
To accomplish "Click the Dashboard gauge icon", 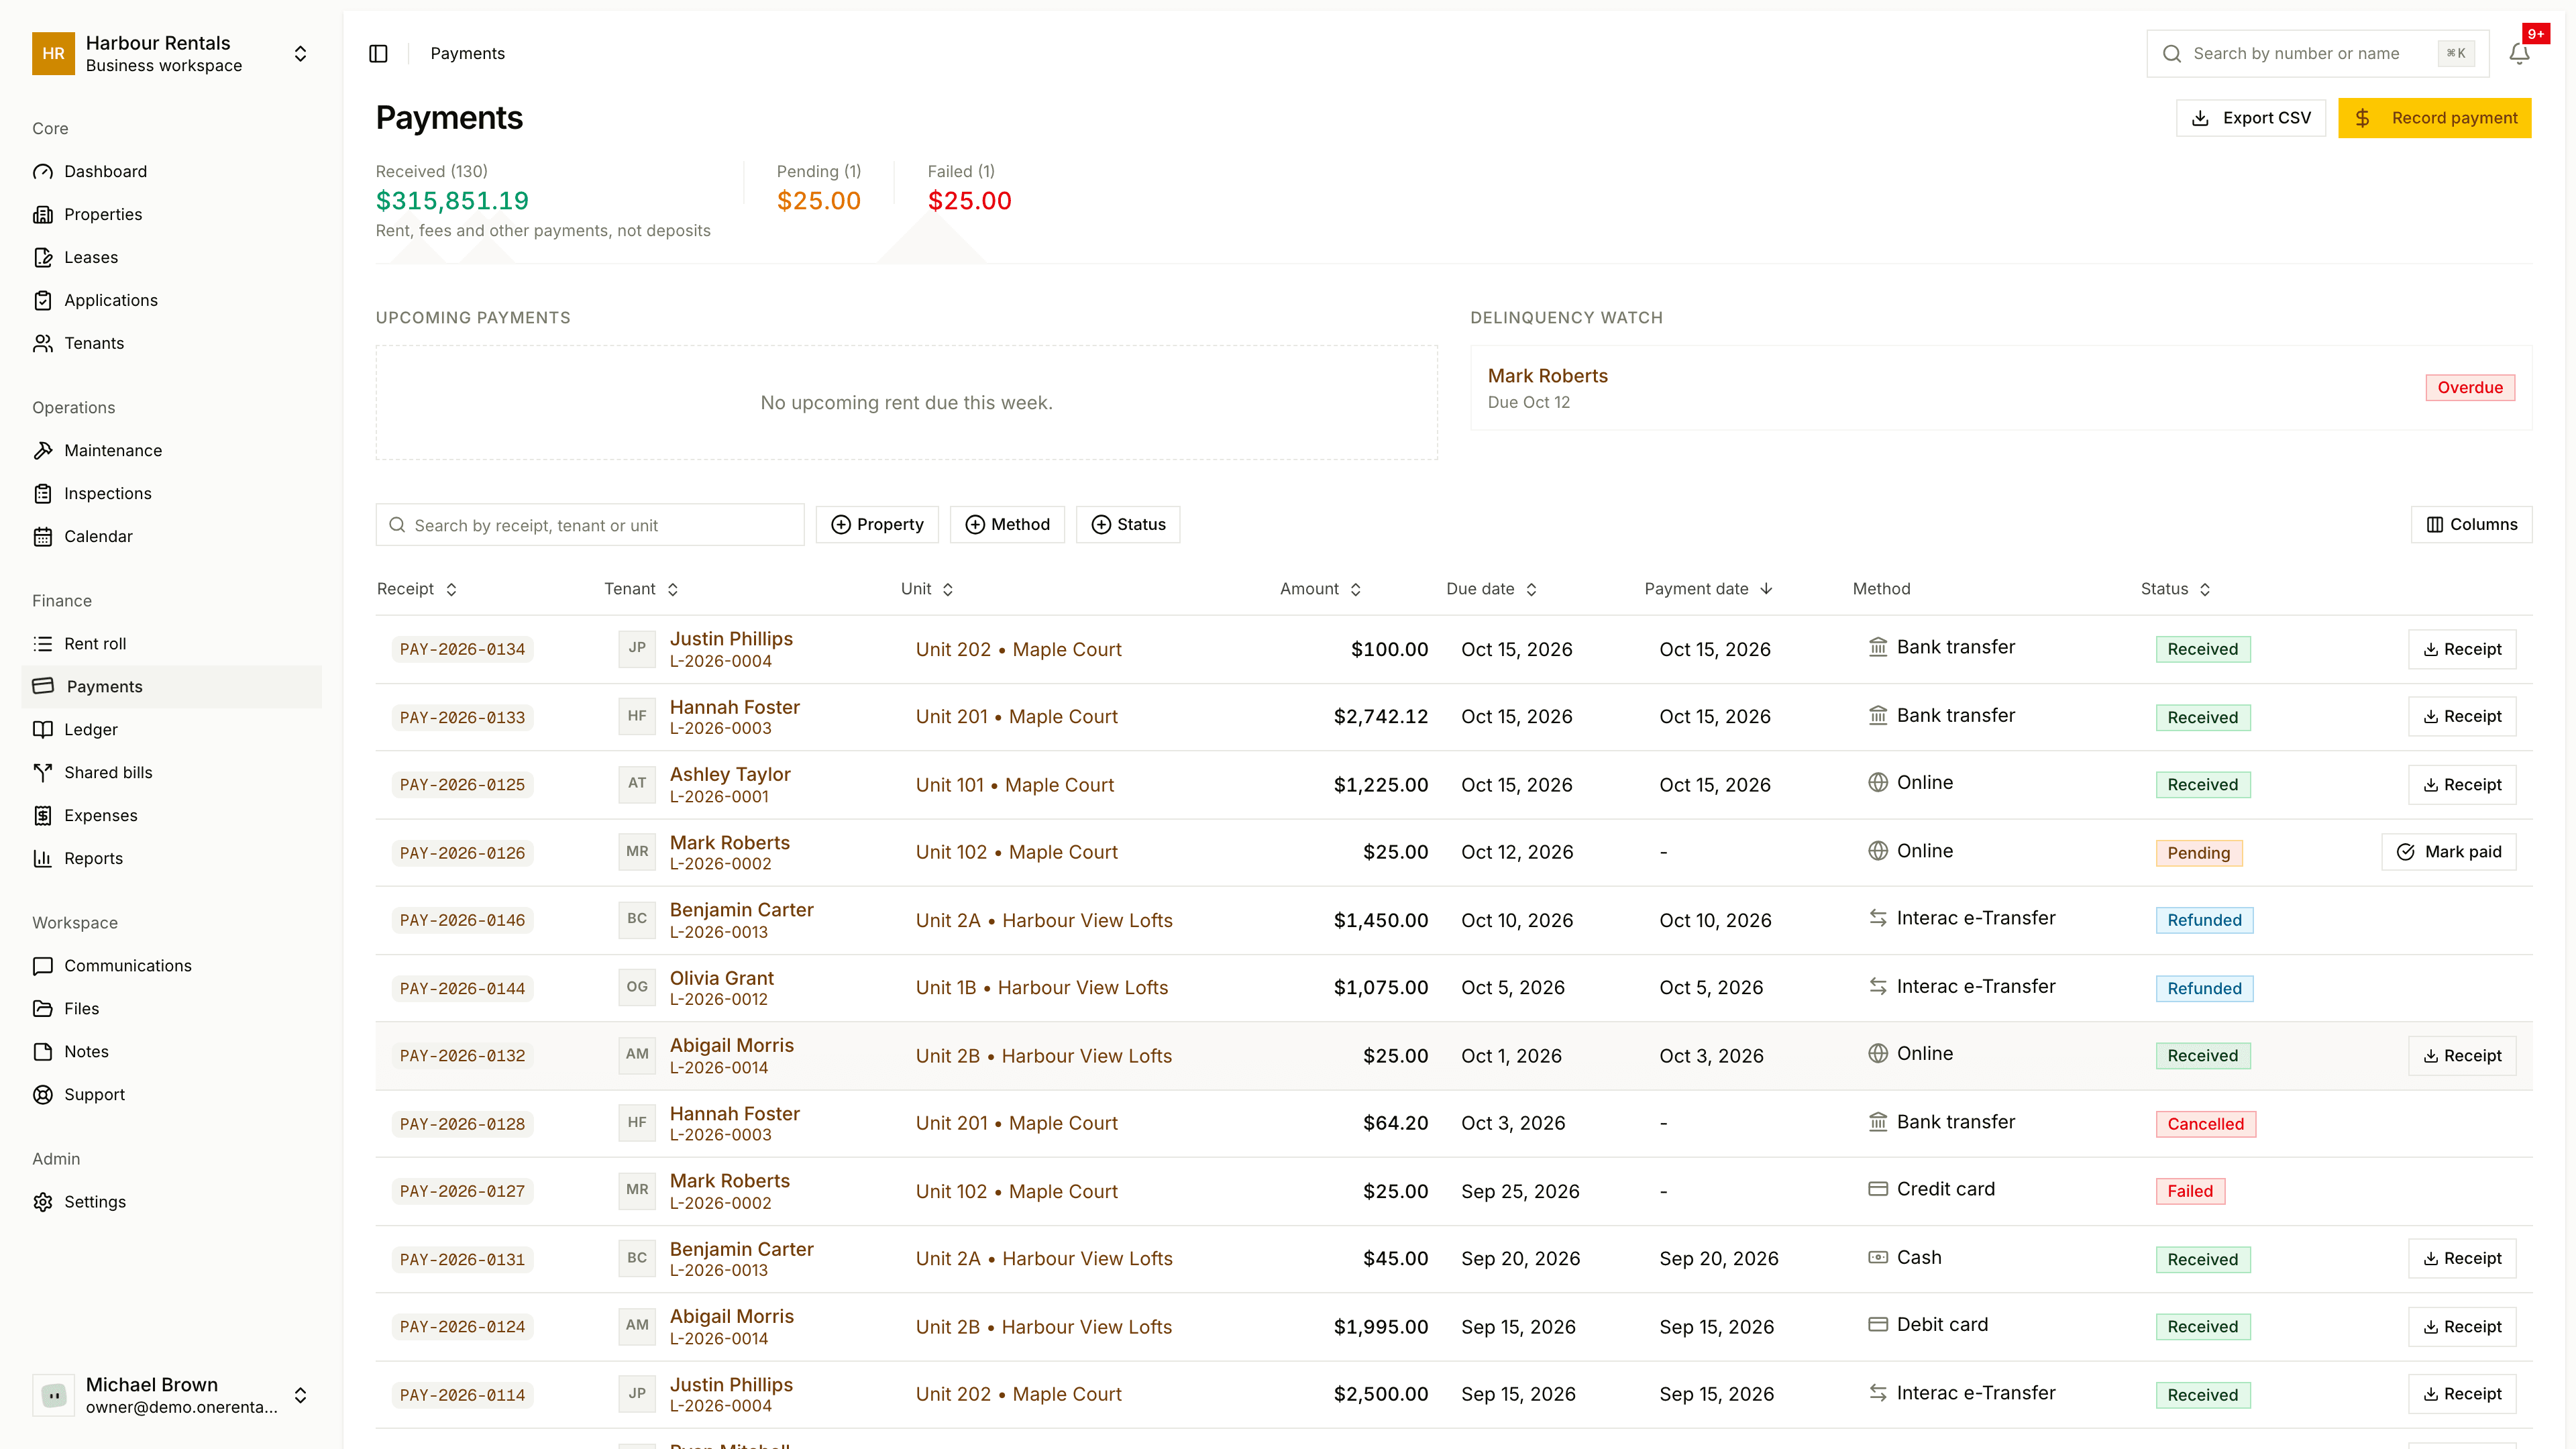I will [x=43, y=171].
